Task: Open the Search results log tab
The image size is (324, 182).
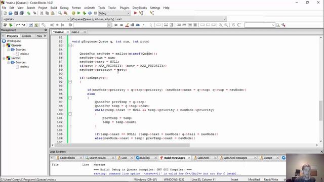Action: (97, 158)
